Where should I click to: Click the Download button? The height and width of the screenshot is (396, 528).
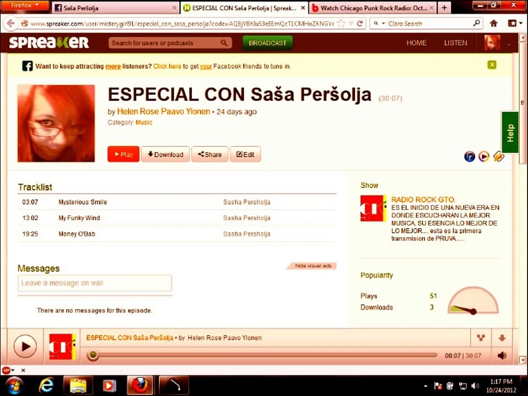[166, 154]
